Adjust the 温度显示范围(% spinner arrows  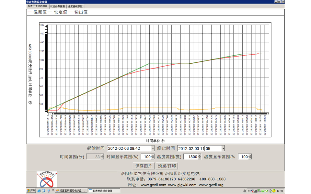(x=250, y=157)
